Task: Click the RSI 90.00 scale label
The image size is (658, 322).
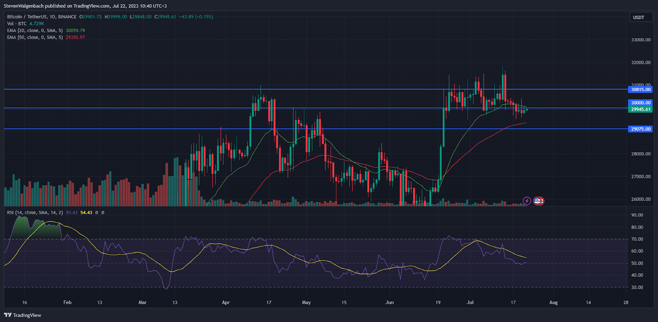Action: coord(637,215)
